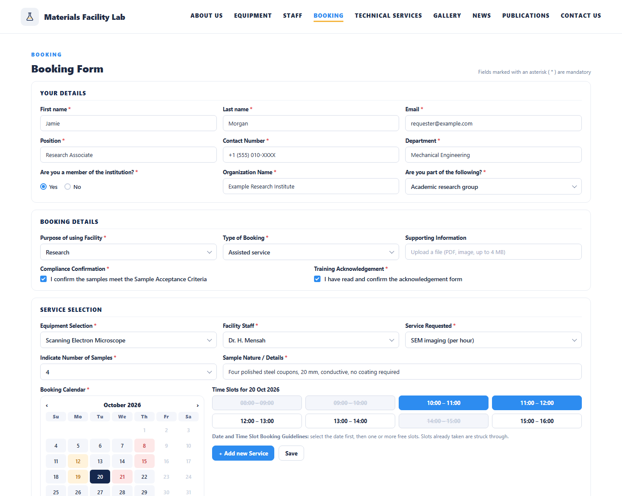This screenshot has height=496, width=622.
Task: Open the Gallery page
Action: pos(447,16)
